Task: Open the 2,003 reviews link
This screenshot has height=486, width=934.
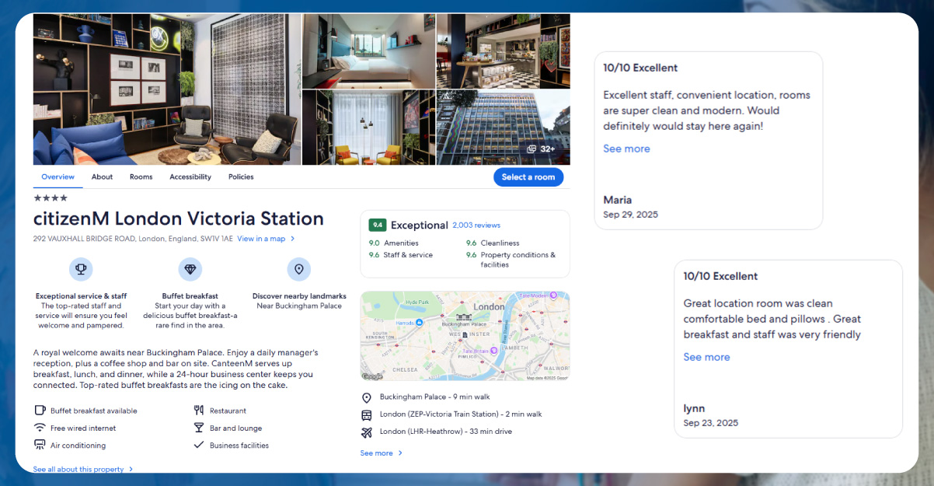Action: (476, 226)
